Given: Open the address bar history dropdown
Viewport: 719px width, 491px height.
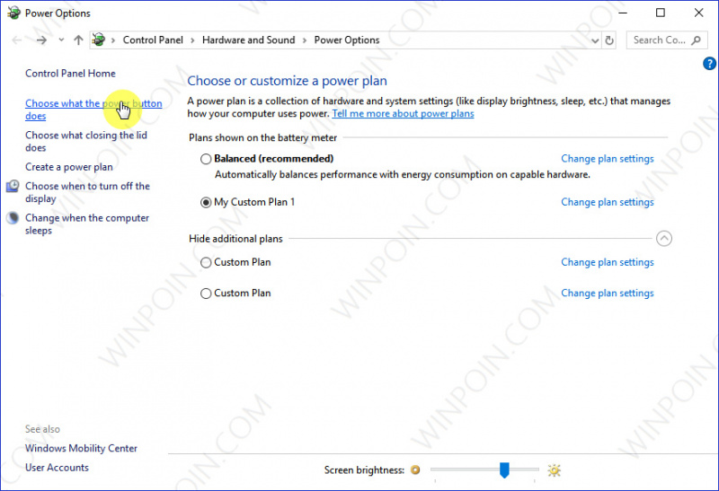Looking at the screenshot, I should 595,40.
